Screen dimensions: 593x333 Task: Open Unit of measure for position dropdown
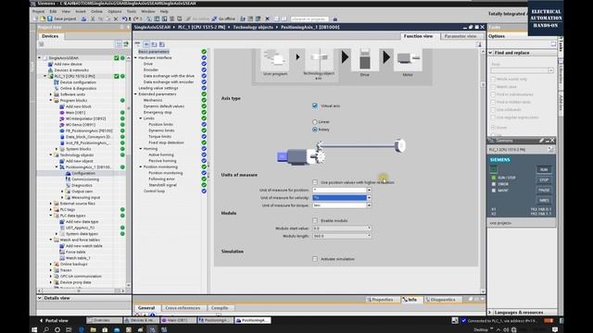click(369, 190)
